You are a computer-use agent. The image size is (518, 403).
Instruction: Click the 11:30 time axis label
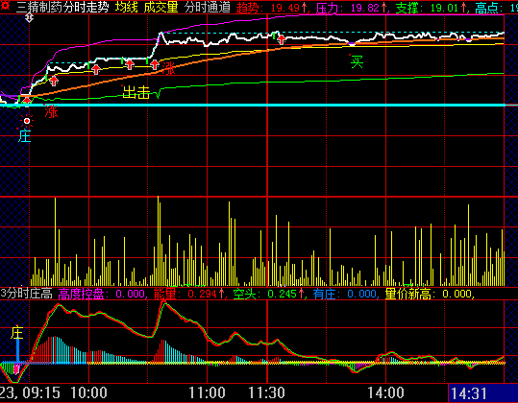point(266,392)
